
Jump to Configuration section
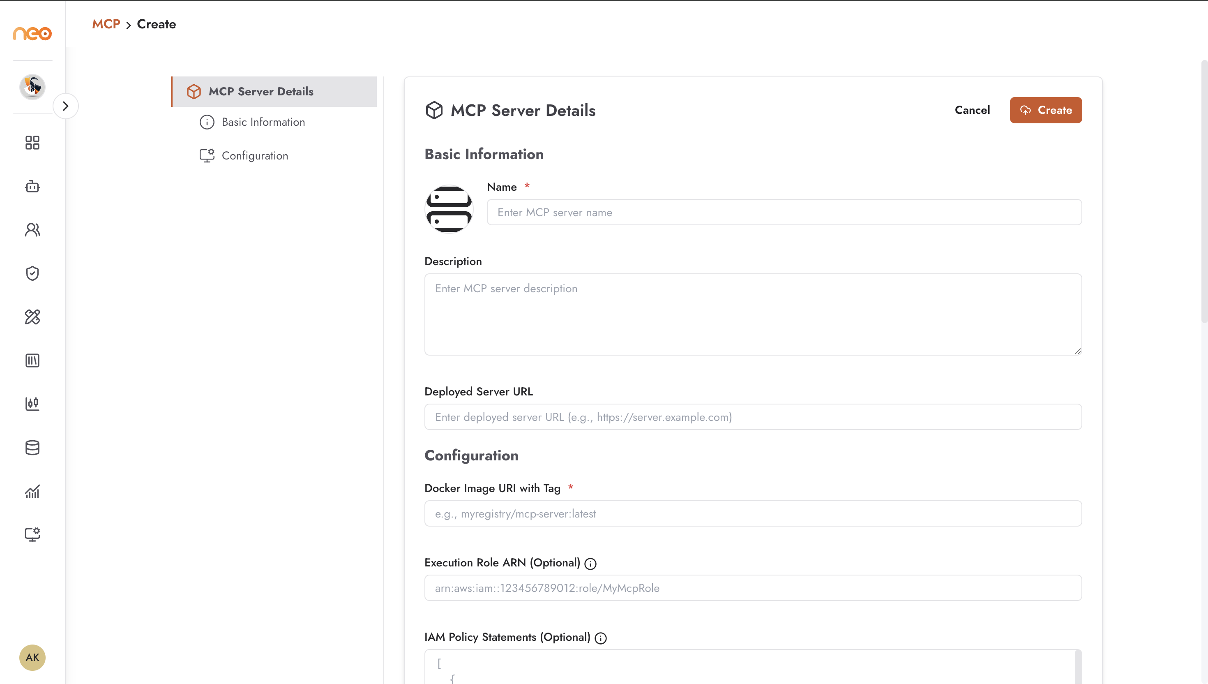(254, 155)
